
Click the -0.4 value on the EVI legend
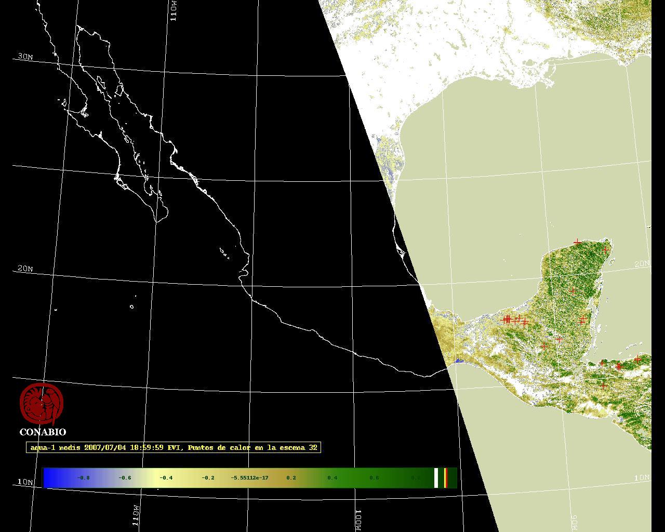click(x=166, y=477)
